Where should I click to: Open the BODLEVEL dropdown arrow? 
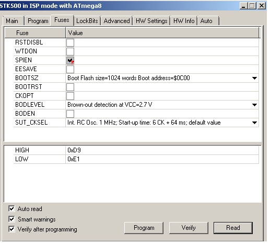pos(254,105)
